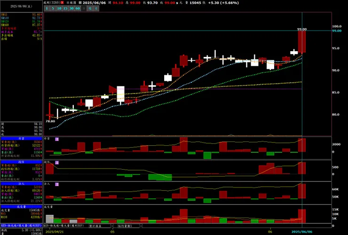Click the indicator row showing value 42.85
Image resolution: width=348 pixels, height=235 pixels.
coord(21,35)
